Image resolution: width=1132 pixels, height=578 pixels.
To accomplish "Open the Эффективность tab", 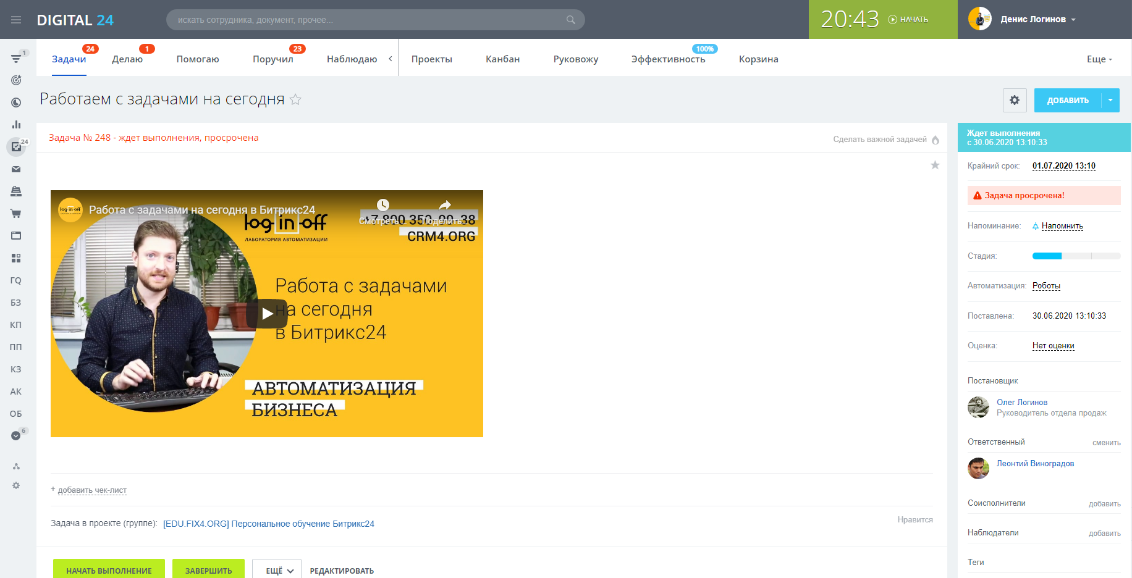I will tap(669, 59).
